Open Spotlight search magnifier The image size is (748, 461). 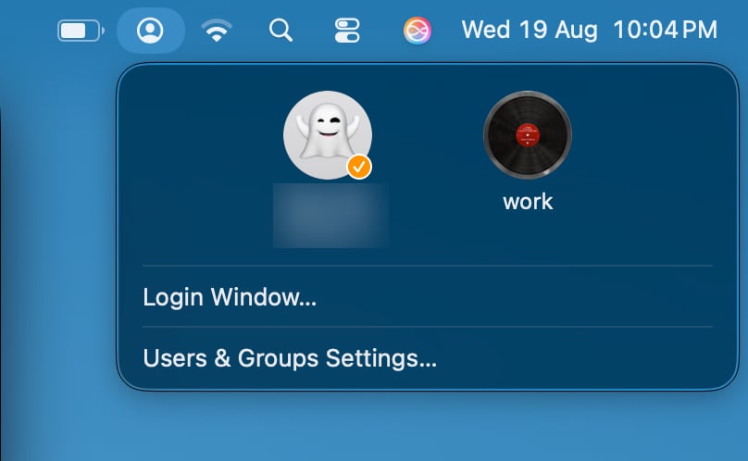pos(280,31)
